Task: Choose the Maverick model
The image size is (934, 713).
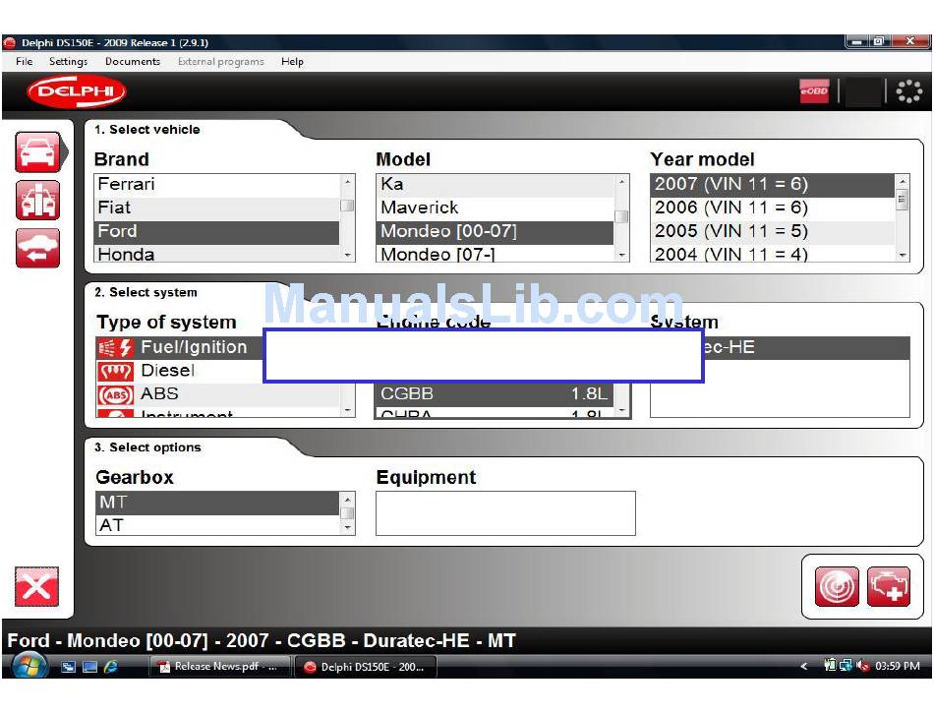Action: click(495, 208)
